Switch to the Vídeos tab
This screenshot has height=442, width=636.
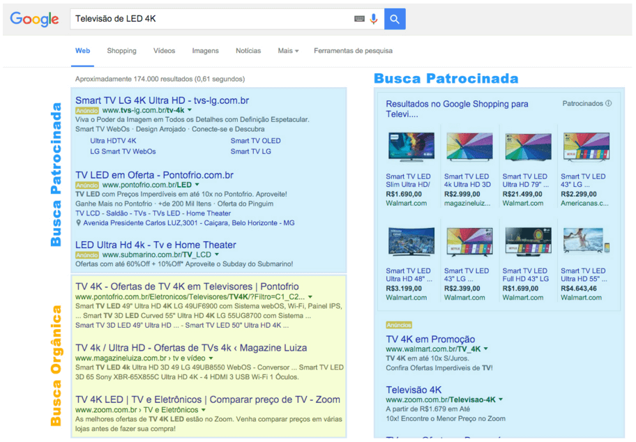165,51
